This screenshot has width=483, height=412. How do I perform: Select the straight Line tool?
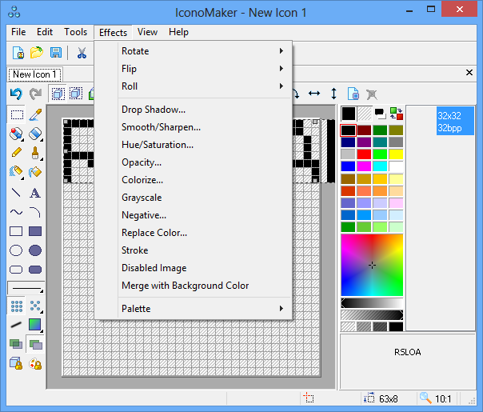point(16,193)
